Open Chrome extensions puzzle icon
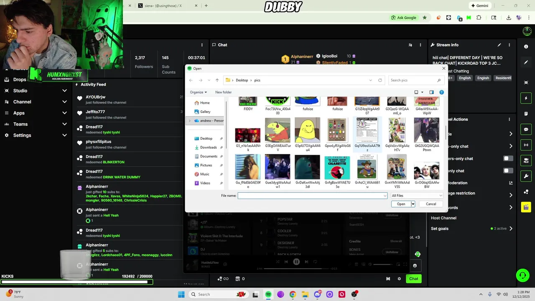 click(479, 18)
